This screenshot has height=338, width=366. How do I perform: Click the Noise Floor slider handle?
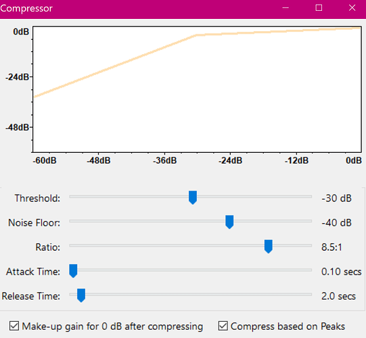(x=229, y=222)
